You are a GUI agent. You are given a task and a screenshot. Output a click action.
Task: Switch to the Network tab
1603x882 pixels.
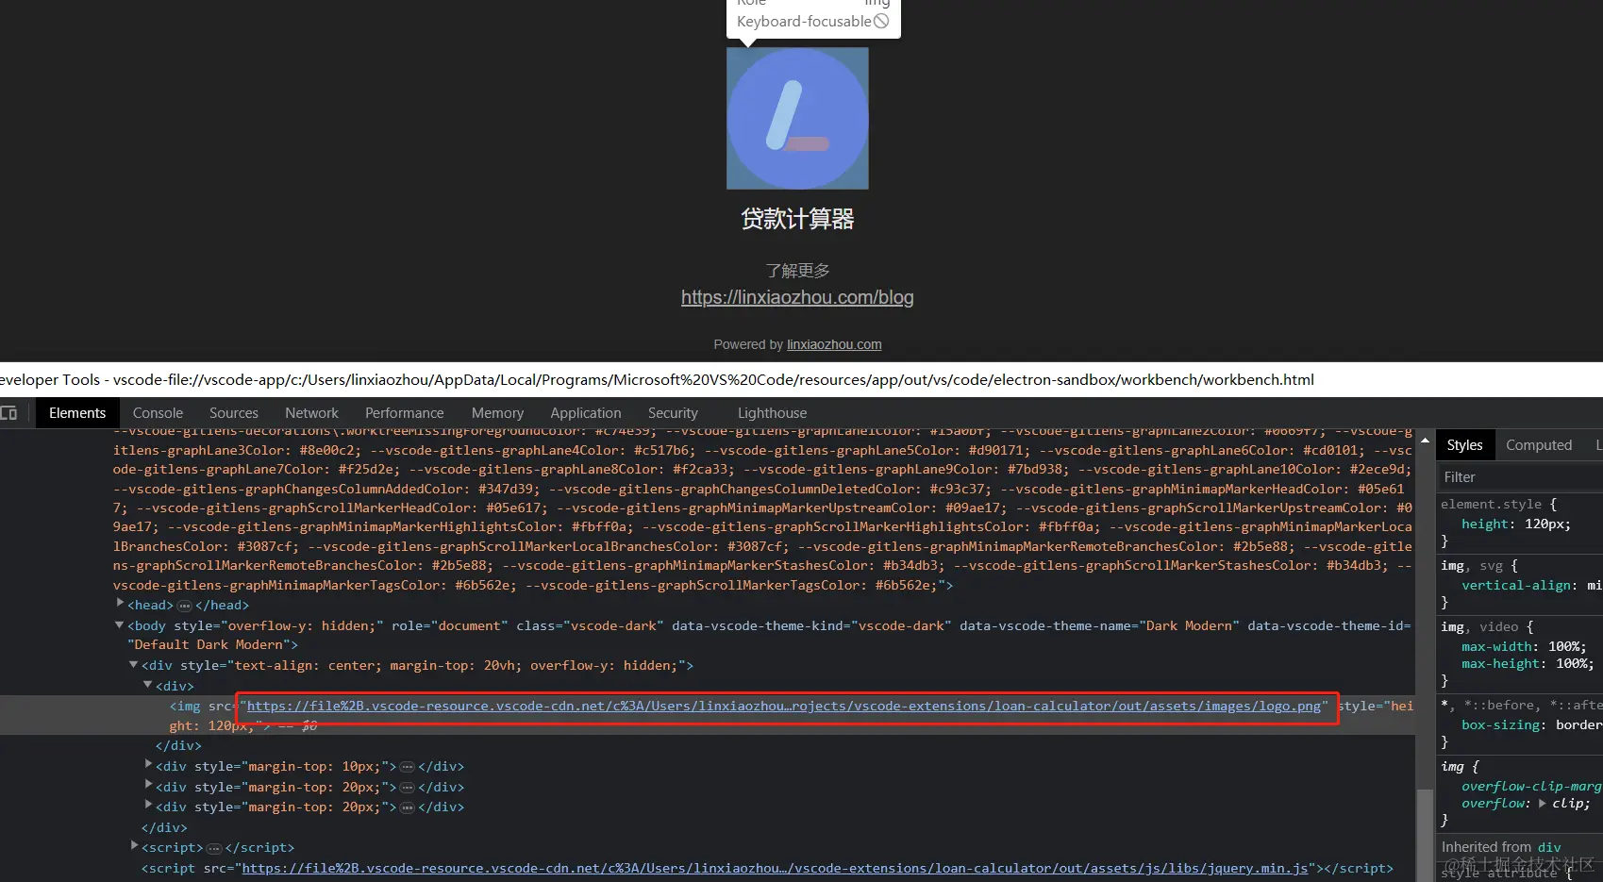(311, 413)
